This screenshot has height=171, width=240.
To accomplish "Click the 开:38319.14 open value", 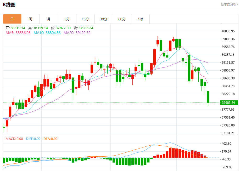I will [15, 28].
